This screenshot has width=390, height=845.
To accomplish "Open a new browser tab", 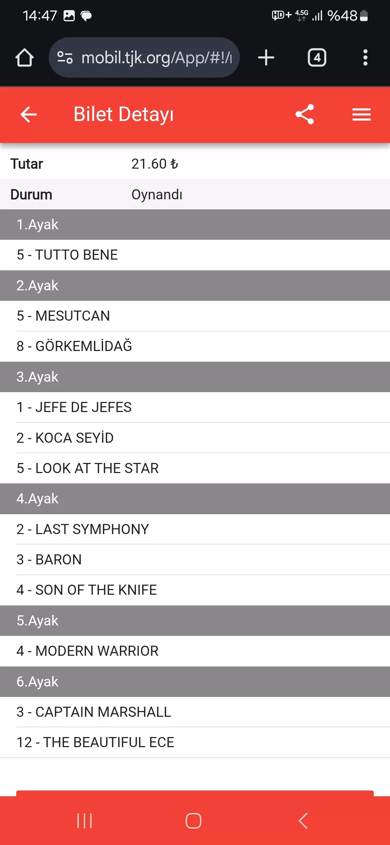I will [x=266, y=58].
